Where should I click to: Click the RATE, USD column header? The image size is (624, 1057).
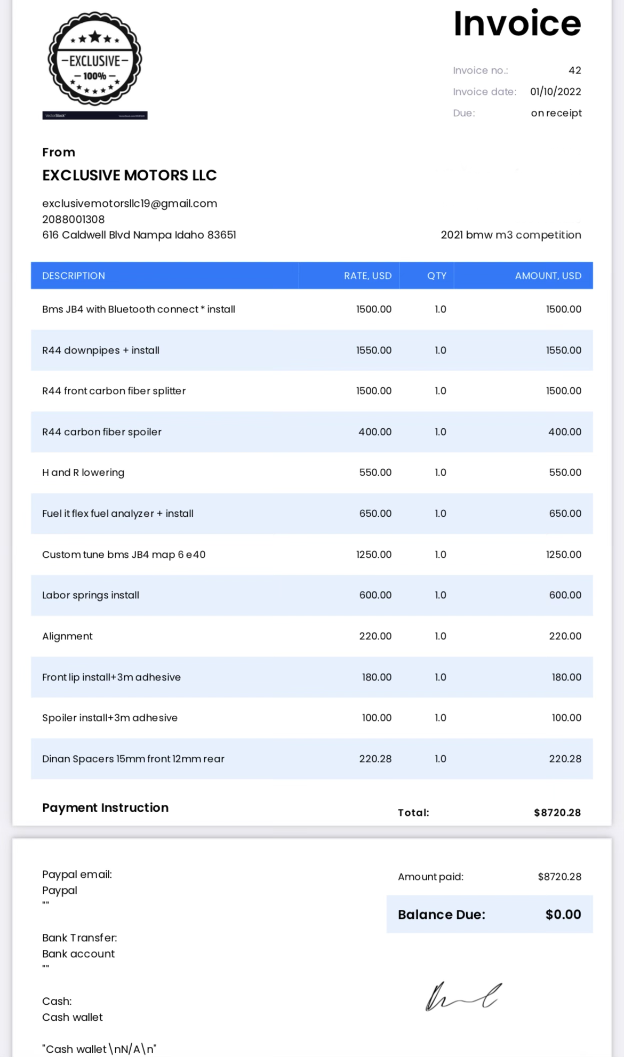pyautogui.click(x=367, y=276)
